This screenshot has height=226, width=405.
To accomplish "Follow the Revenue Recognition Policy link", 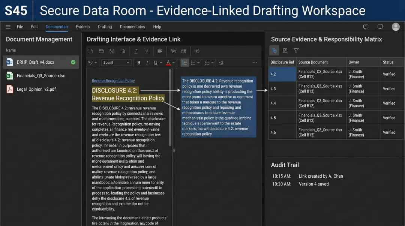I will coord(113,81).
